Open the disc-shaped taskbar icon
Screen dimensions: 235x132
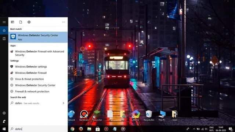pos(123,129)
